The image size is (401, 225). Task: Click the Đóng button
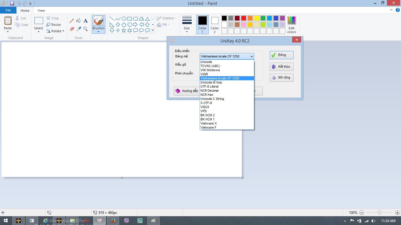tap(282, 55)
